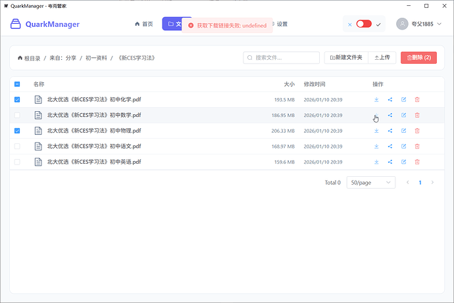
Task: Rename 初中语文.pdf using its edit icon
Action: [x=403, y=147]
